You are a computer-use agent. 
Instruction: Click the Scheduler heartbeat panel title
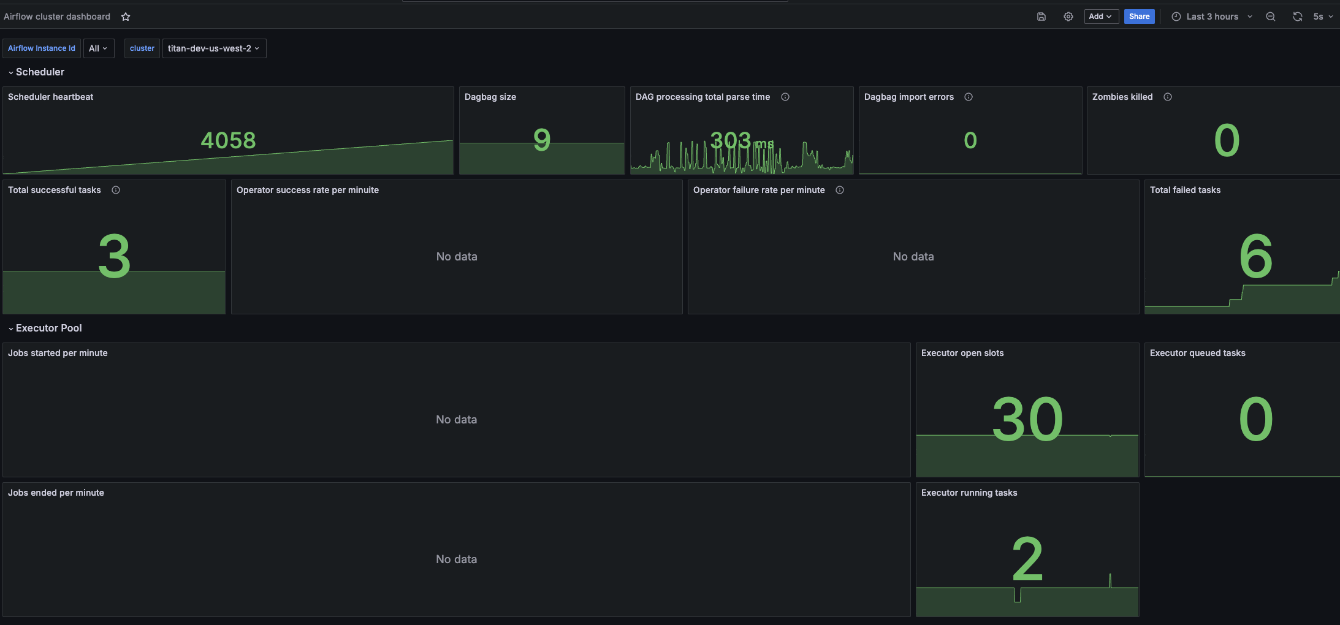(51, 97)
